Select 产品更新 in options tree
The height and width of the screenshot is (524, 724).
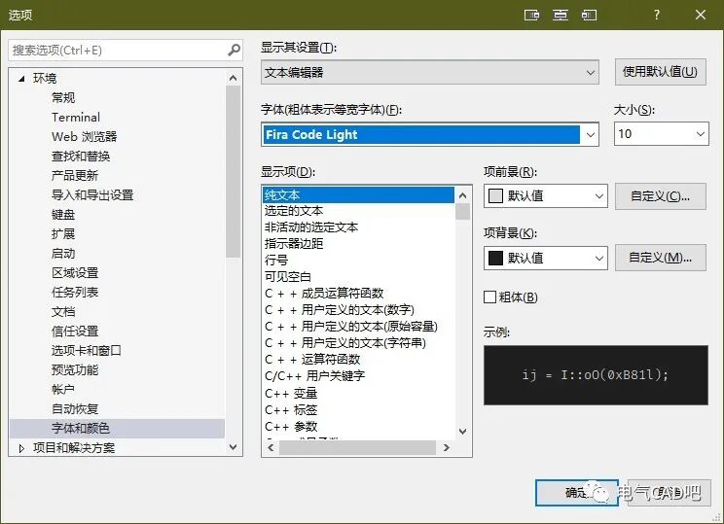click(75, 175)
